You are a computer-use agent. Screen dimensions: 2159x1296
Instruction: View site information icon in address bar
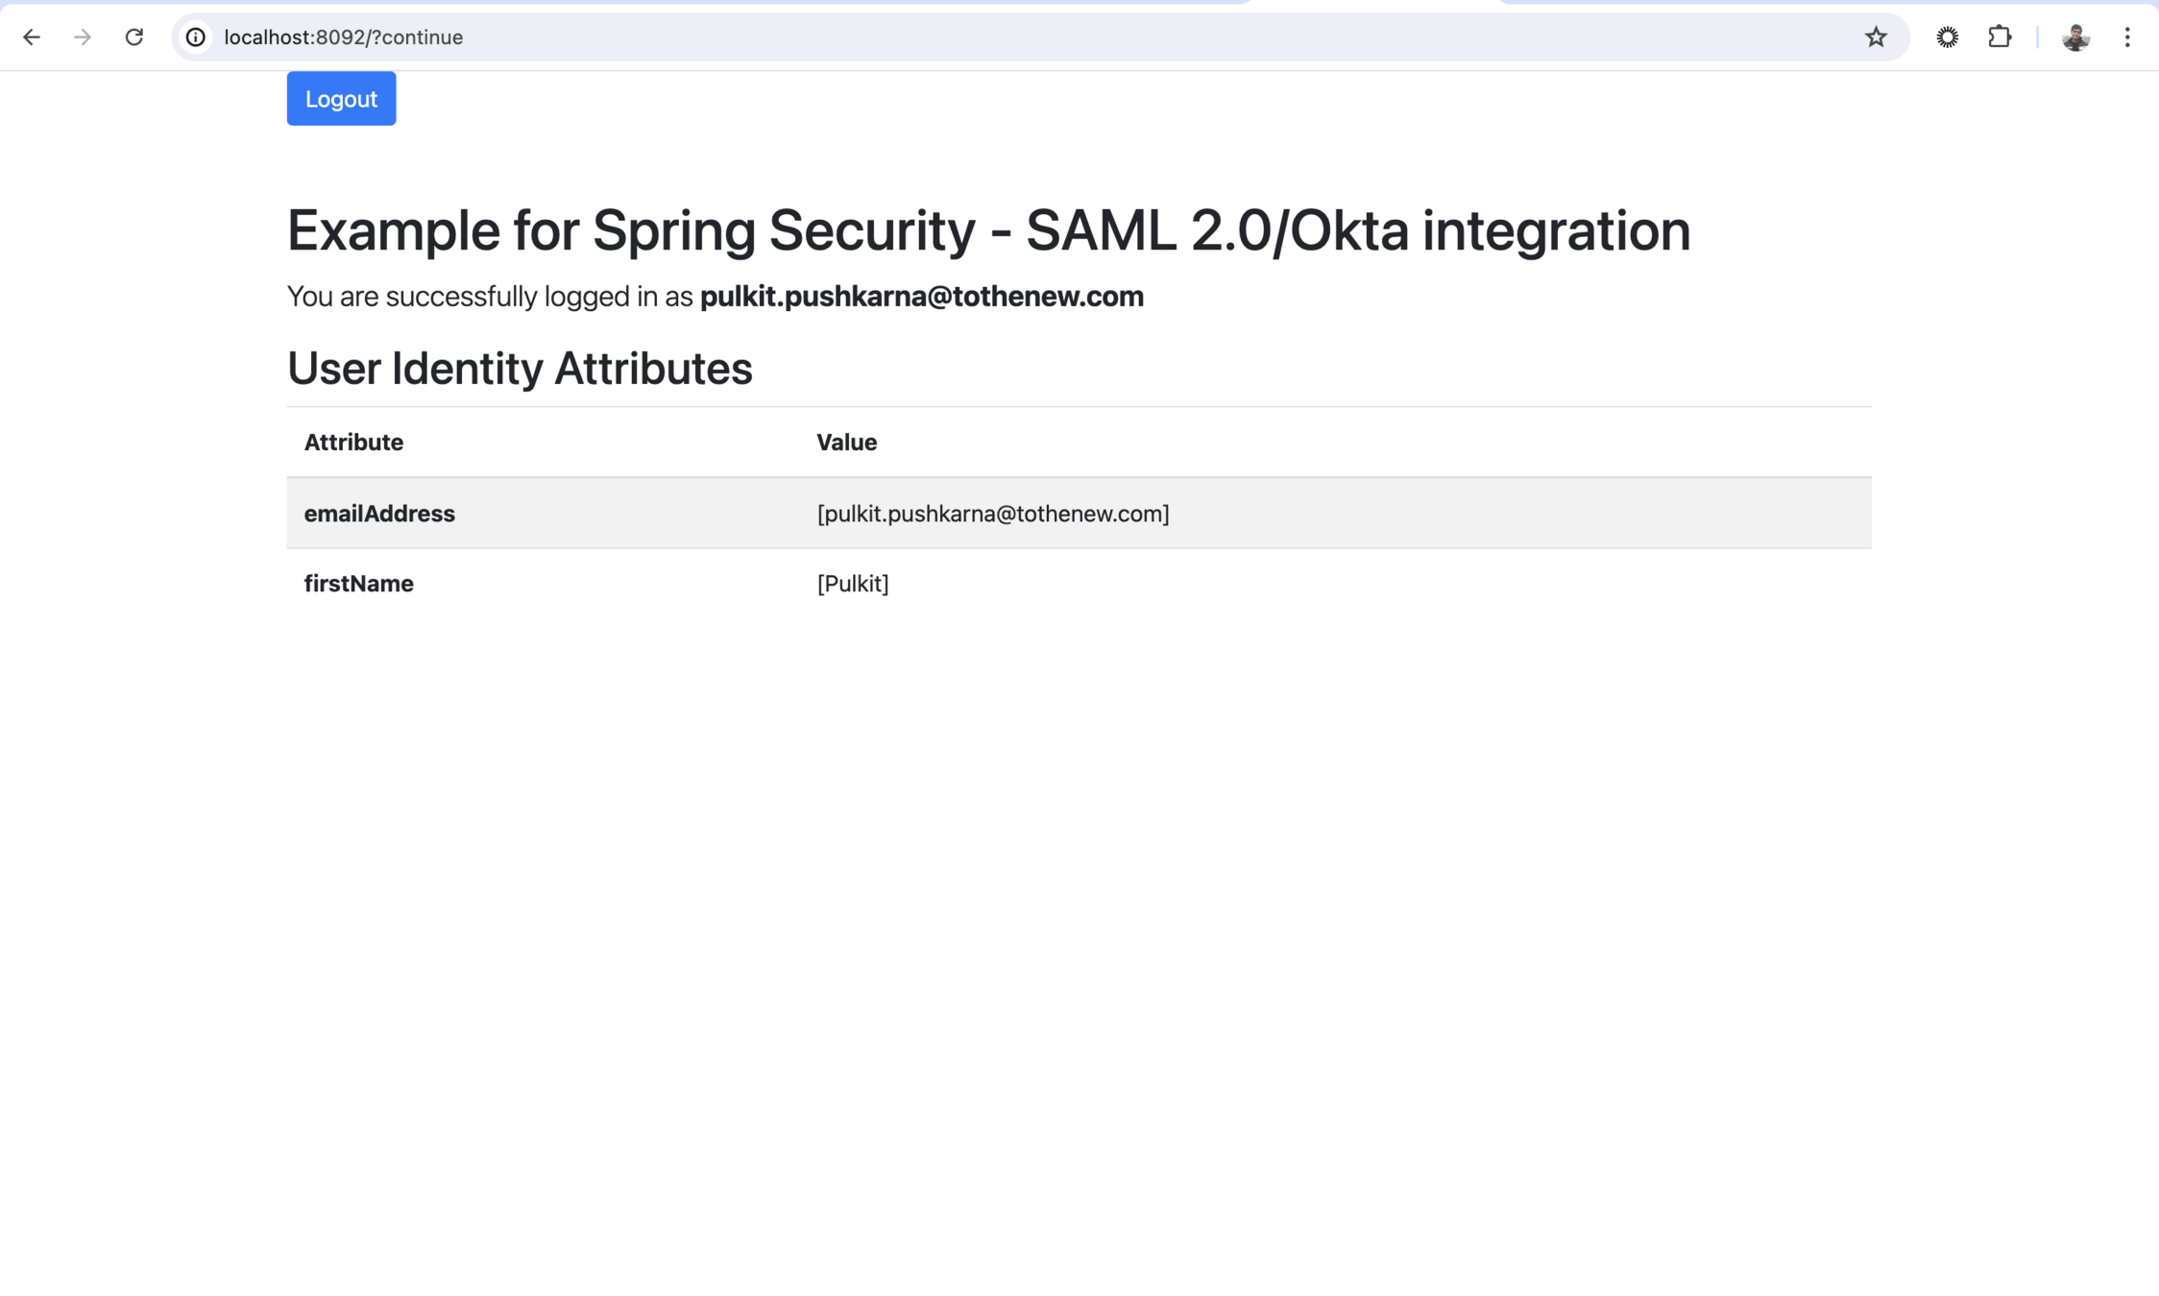196,37
